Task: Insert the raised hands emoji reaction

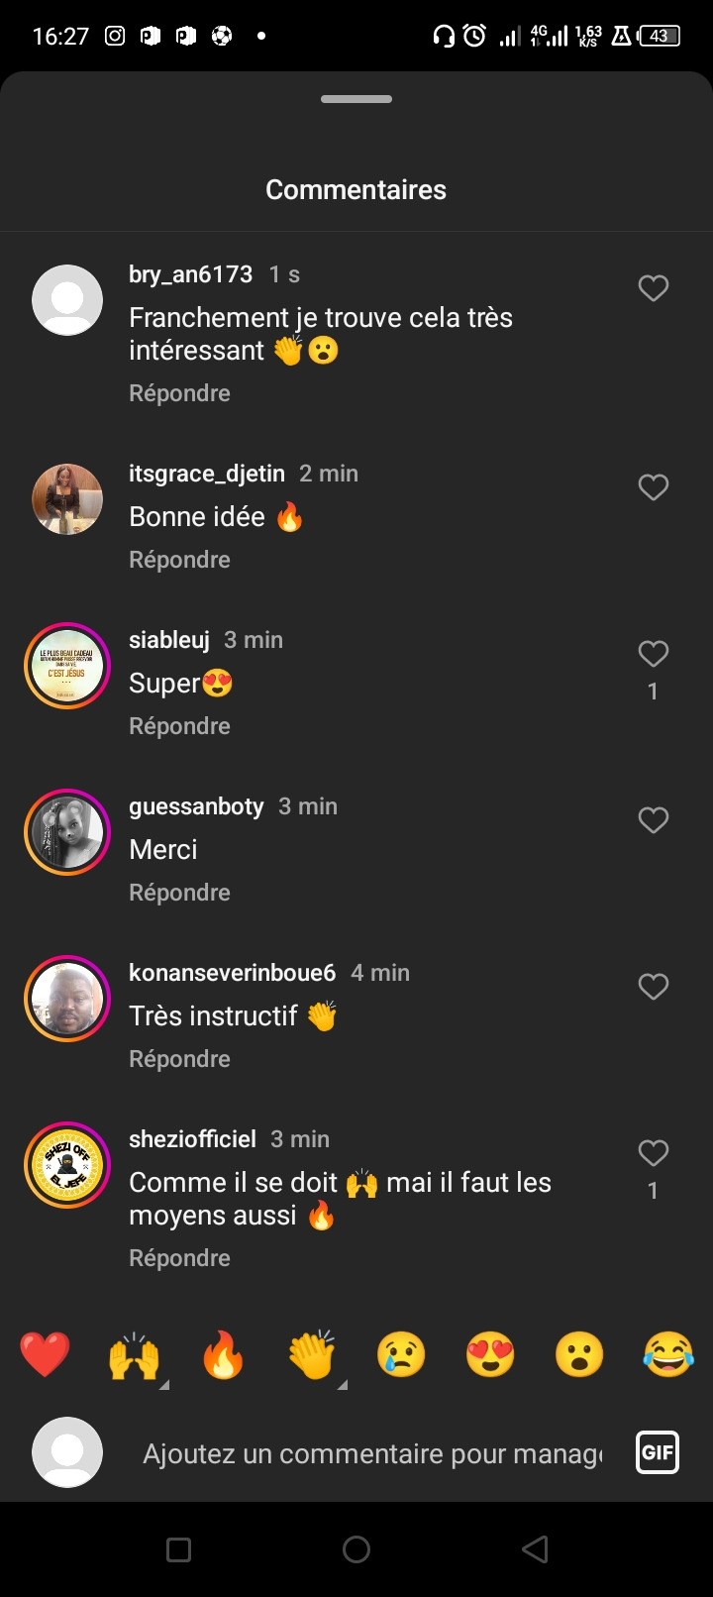Action: tap(134, 1354)
